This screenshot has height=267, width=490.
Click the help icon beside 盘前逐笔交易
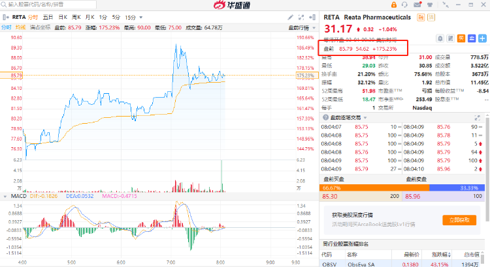[325, 117]
